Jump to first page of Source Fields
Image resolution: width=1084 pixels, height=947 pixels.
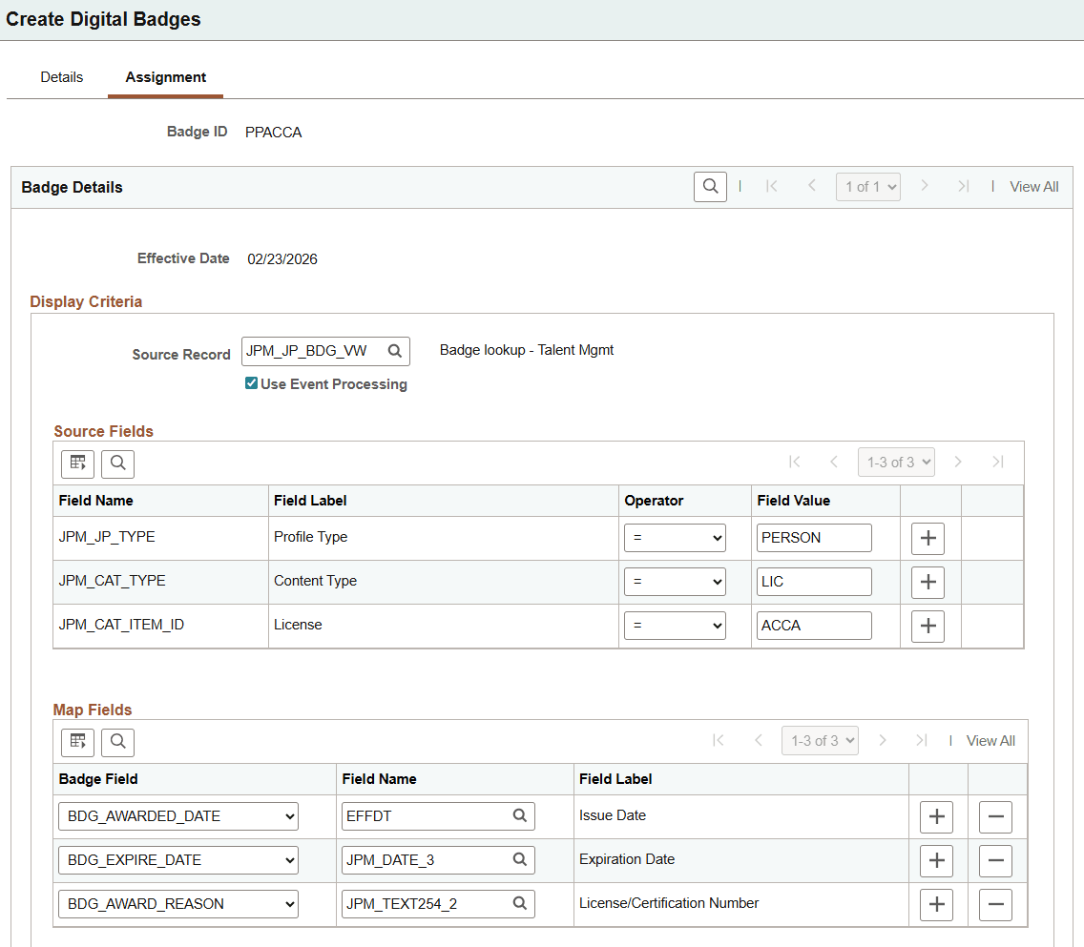click(794, 463)
